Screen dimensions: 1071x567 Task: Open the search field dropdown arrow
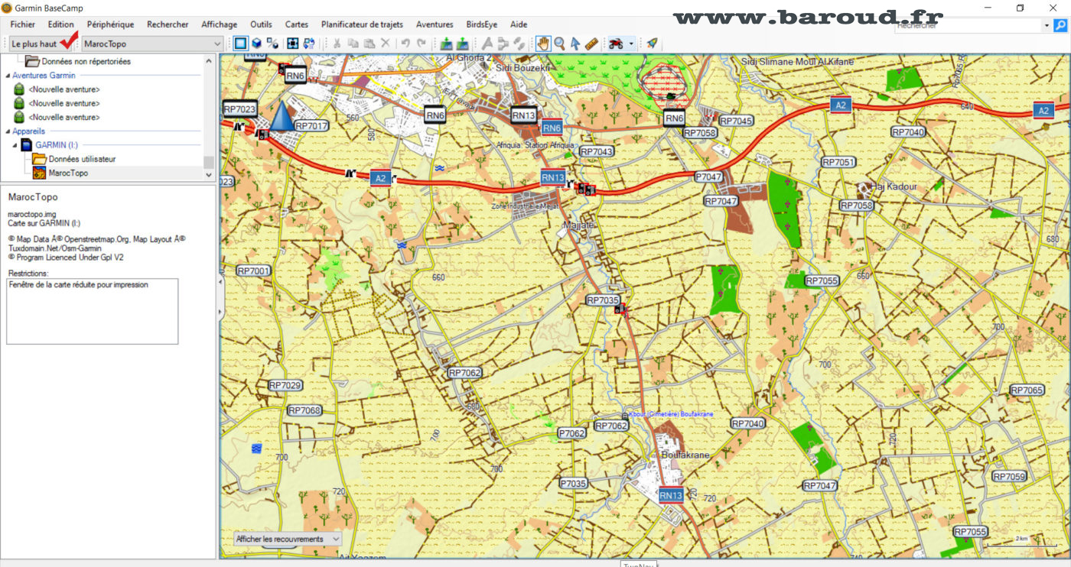[x=1047, y=25]
